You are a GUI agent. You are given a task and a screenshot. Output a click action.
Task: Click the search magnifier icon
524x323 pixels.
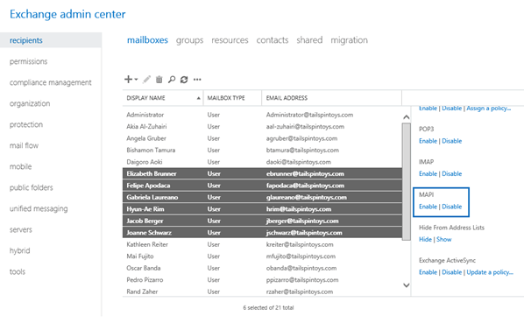pos(172,80)
